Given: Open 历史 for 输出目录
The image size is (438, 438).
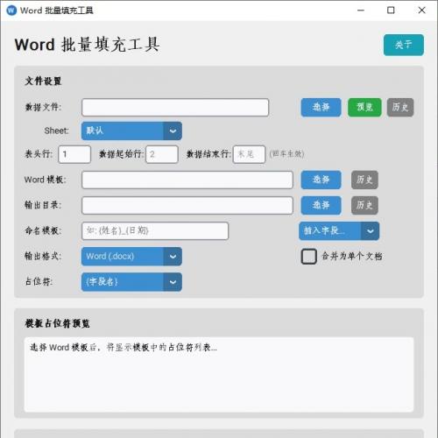Looking at the screenshot, I should (364, 205).
